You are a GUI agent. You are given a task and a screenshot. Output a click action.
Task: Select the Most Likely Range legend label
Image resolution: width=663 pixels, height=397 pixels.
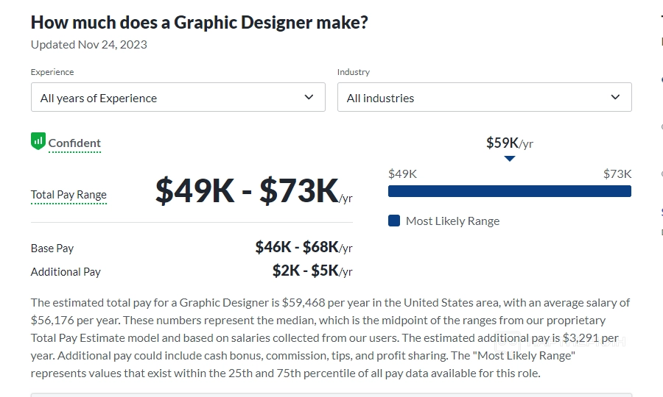click(452, 221)
